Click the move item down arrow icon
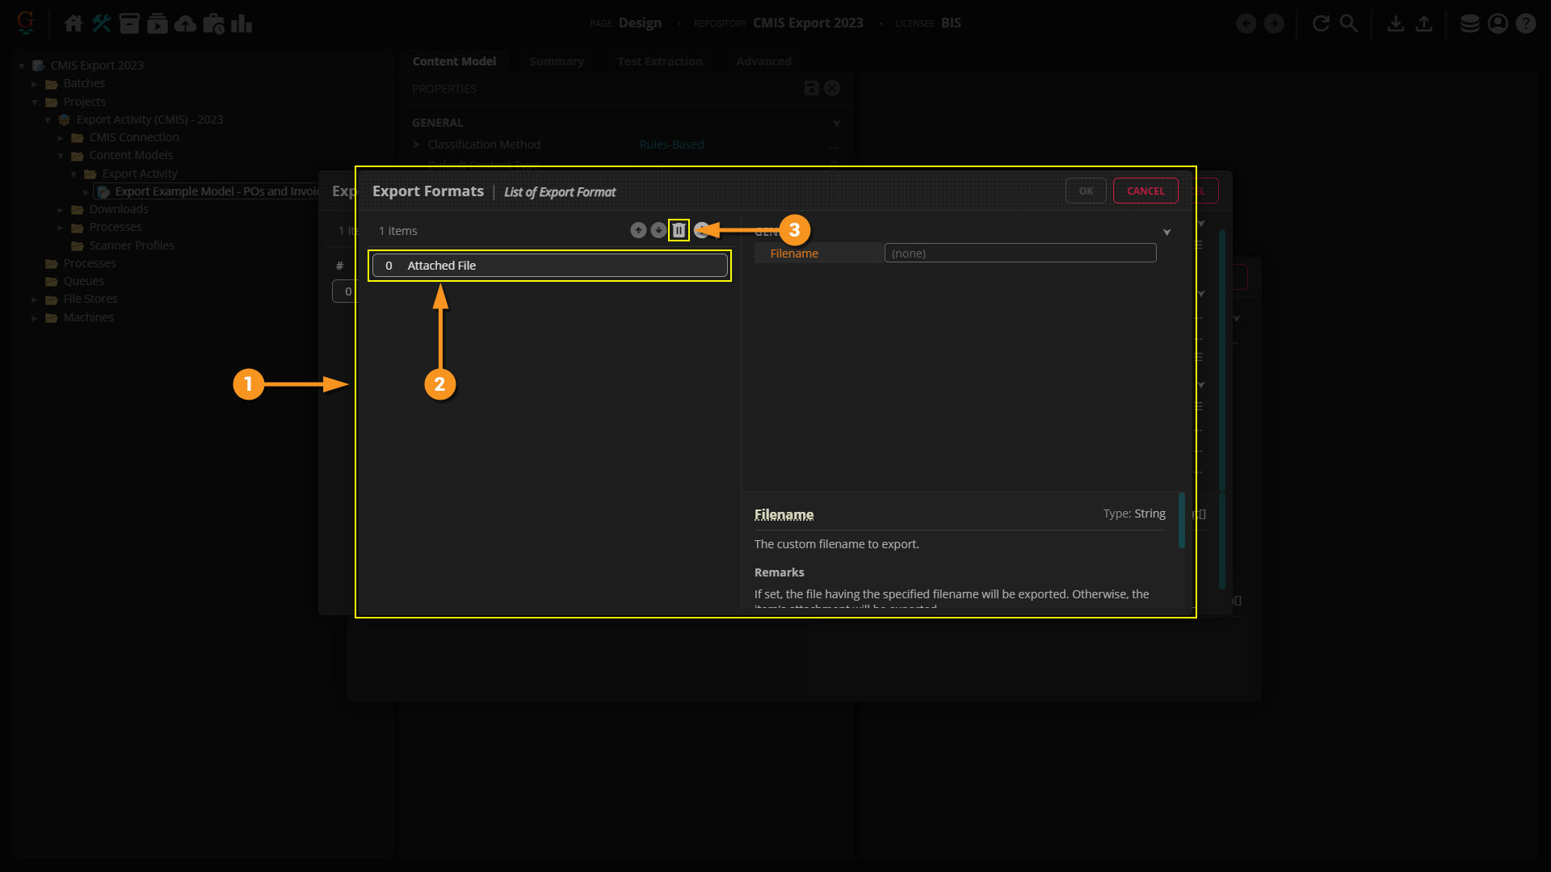1551x872 pixels. coord(658,230)
